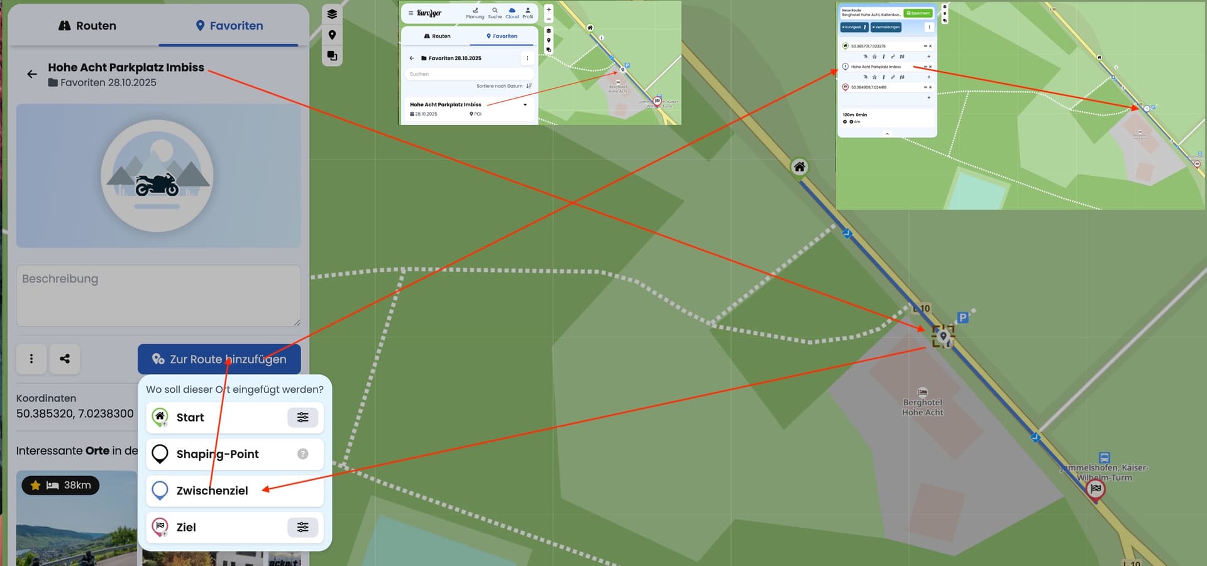Image resolution: width=1207 pixels, height=566 pixels.
Task: Click Zur Route hinzufügen button
Action: pos(219,359)
